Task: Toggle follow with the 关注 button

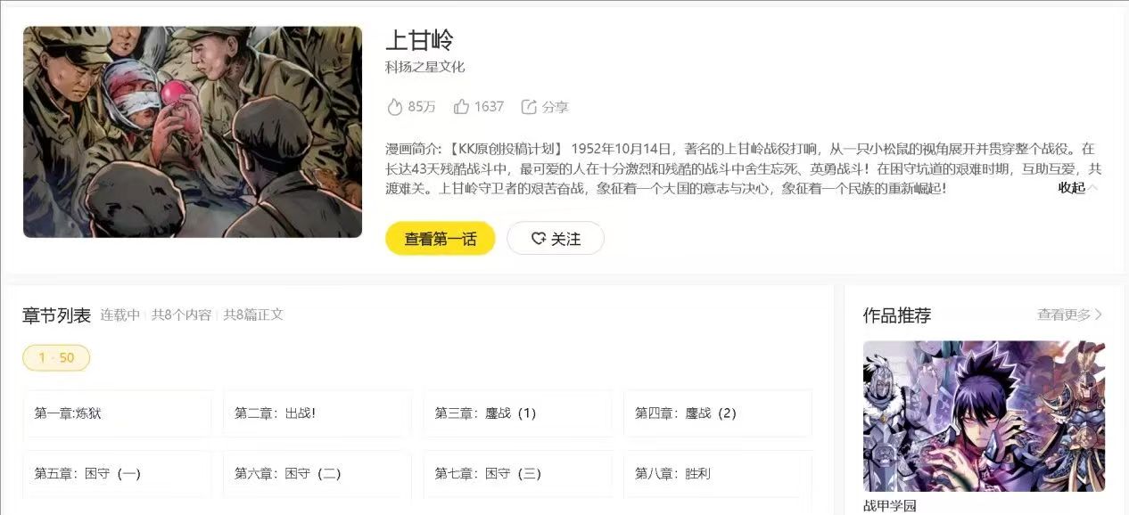Action: [556, 238]
